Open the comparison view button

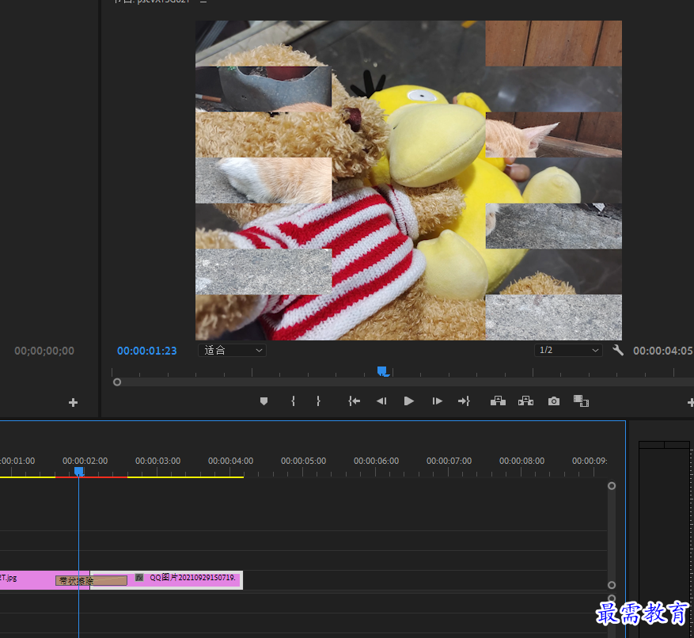[x=581, y=401]
